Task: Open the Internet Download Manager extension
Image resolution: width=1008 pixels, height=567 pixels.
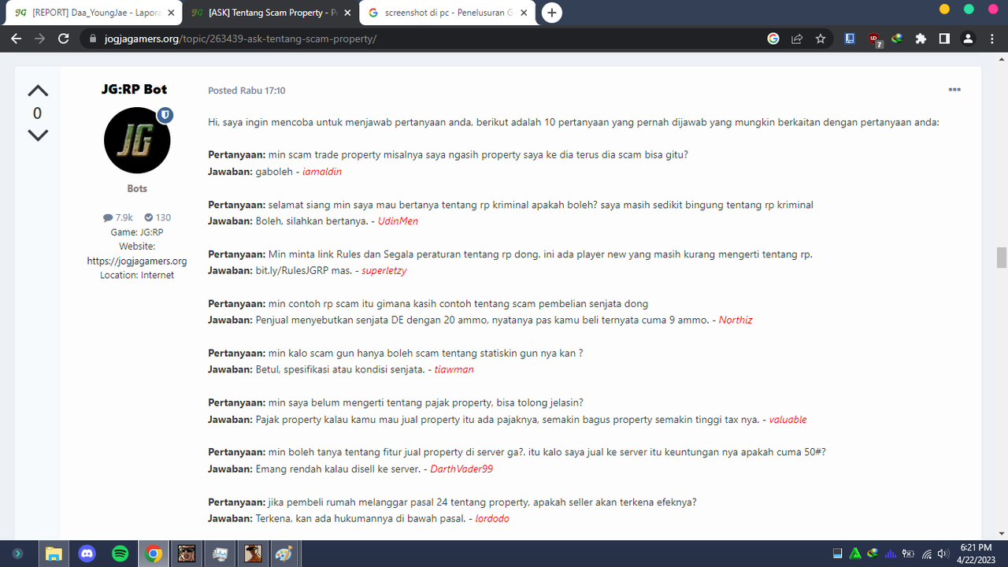Action: tap(897, 38)
